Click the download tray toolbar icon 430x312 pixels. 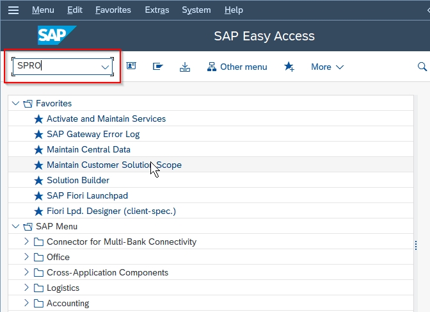[185, 67]
